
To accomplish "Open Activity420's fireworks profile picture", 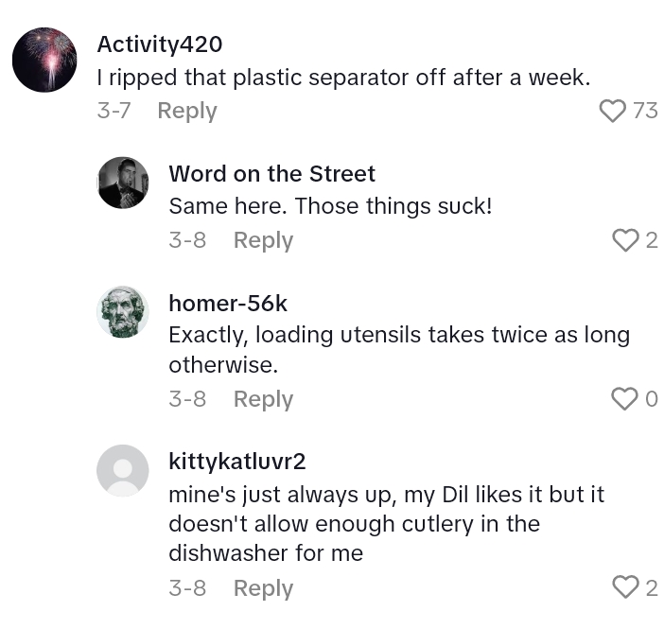I will pos(44,60).
